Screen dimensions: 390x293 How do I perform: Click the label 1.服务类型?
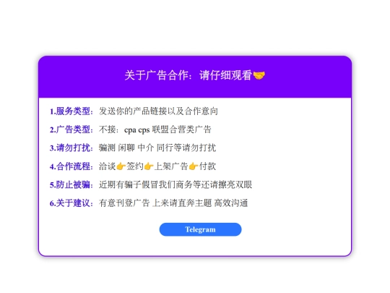(71, 111)
